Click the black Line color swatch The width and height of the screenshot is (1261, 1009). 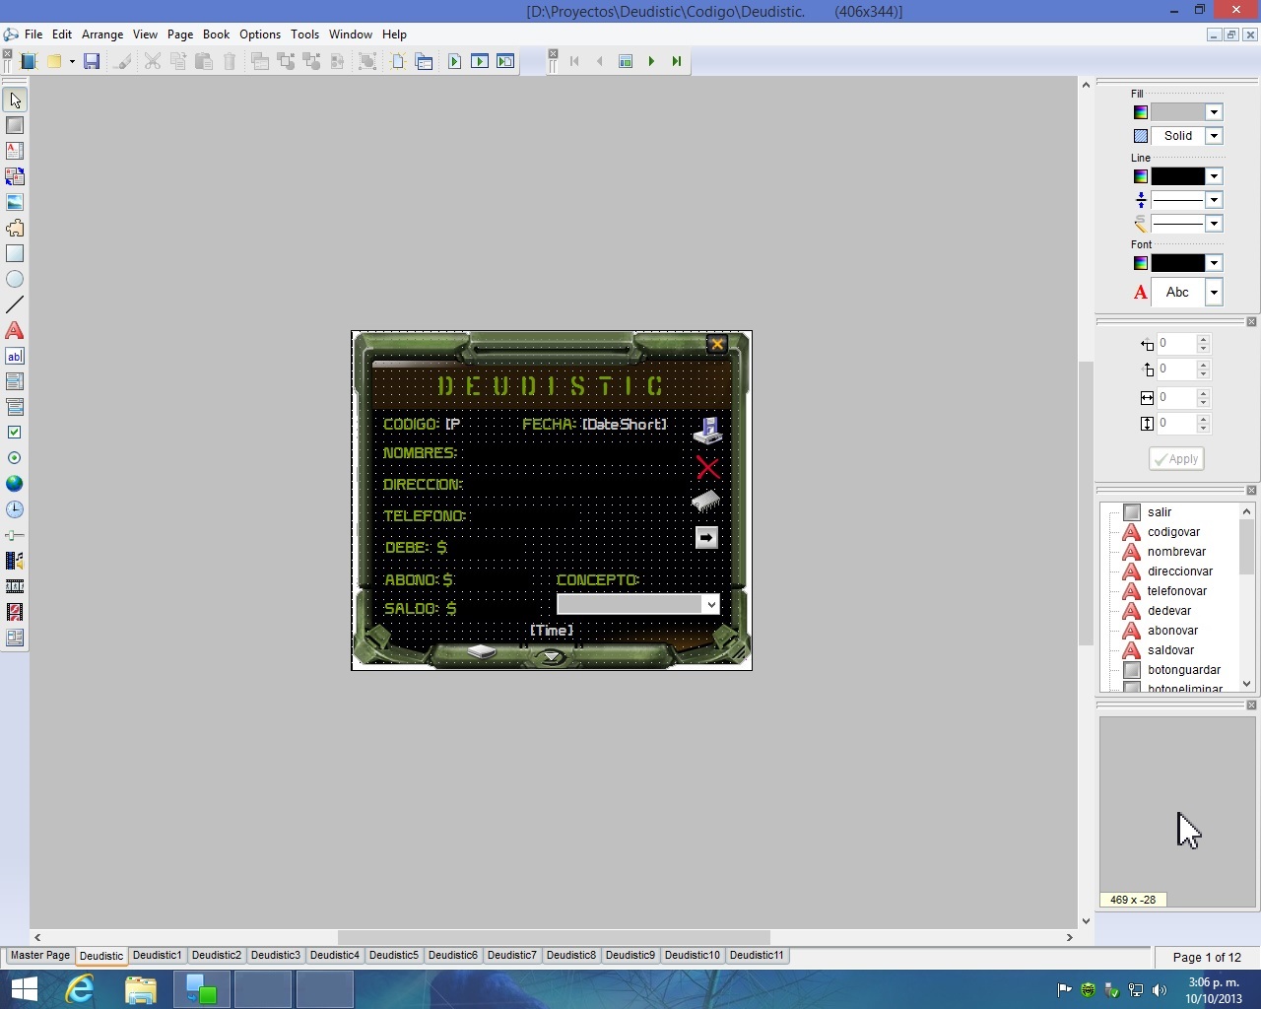coord(1178,176)
